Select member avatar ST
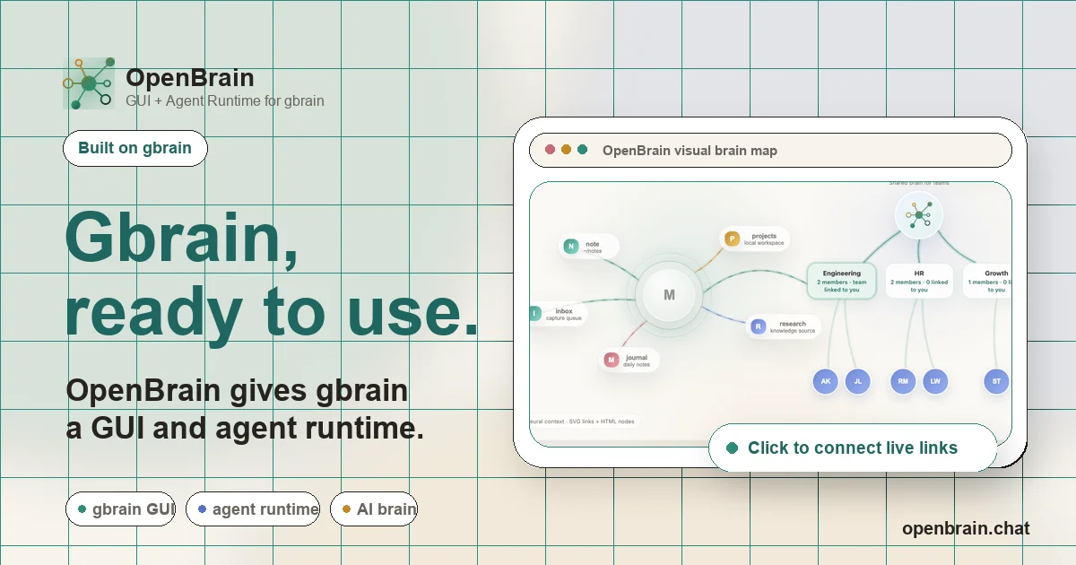1076x565 pixels. tap(996, 381)
